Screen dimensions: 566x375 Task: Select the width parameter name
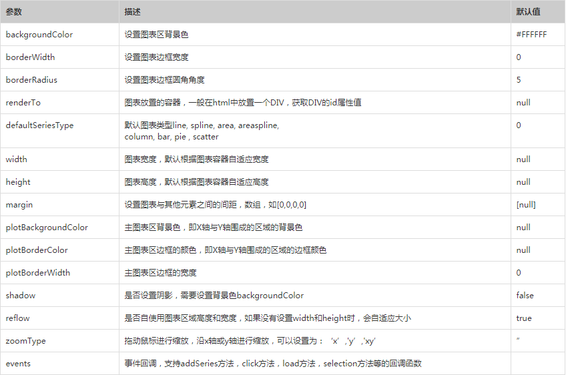(16, 159)
